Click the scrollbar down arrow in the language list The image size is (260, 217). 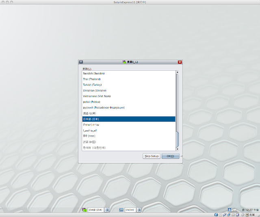177,149
